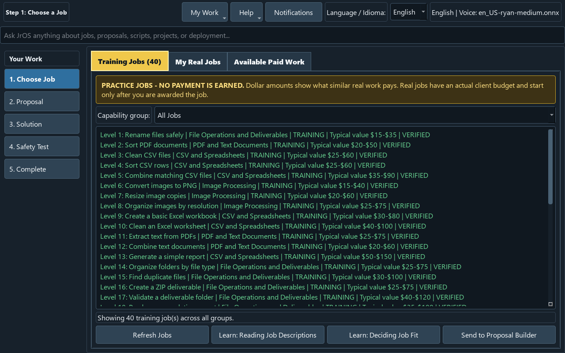Click the voice en_US-ryan-medium.onnx label
This screenshot has width=565, height=353.
[x=495, y=12]
